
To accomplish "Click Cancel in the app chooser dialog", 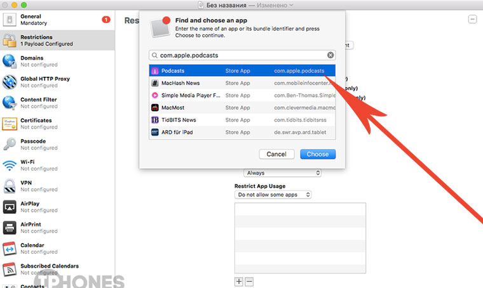I will [x=276, y=154].
